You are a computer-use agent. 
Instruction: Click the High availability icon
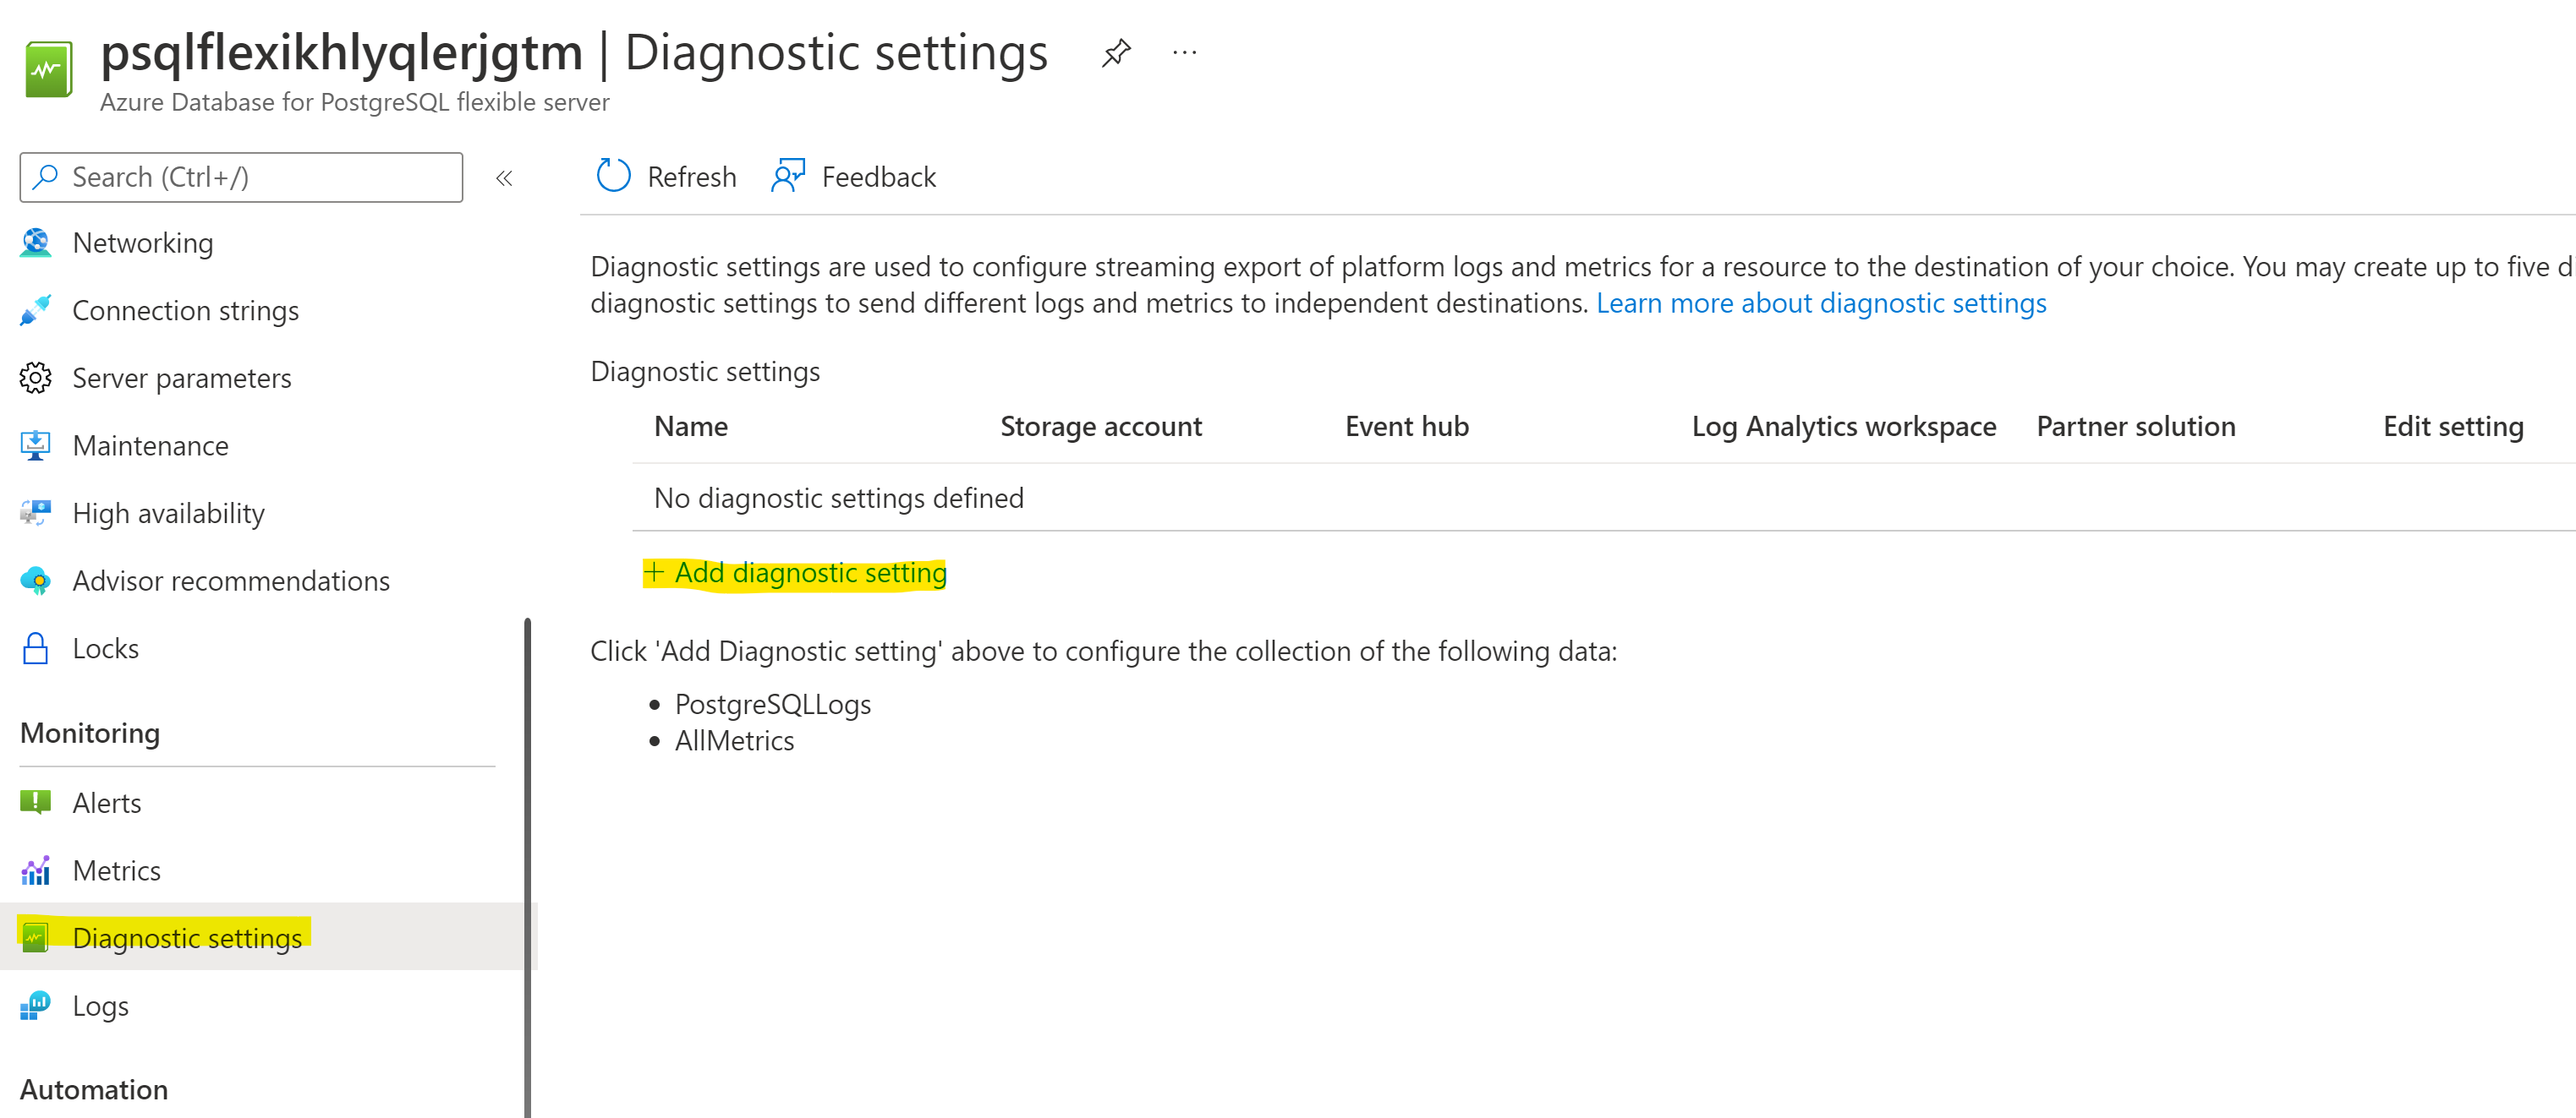tap(36, 514)
